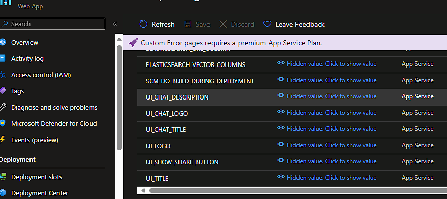447x199 pixels.
Task: Toggle the eye icon for UI_SHOW_SHARE_BUTTON
Action: point(281,161)
